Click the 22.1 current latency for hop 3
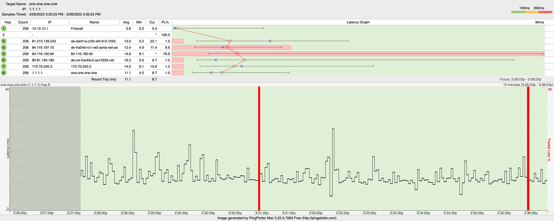The width and height of the screenshot is (554, 221). point(154,41)
